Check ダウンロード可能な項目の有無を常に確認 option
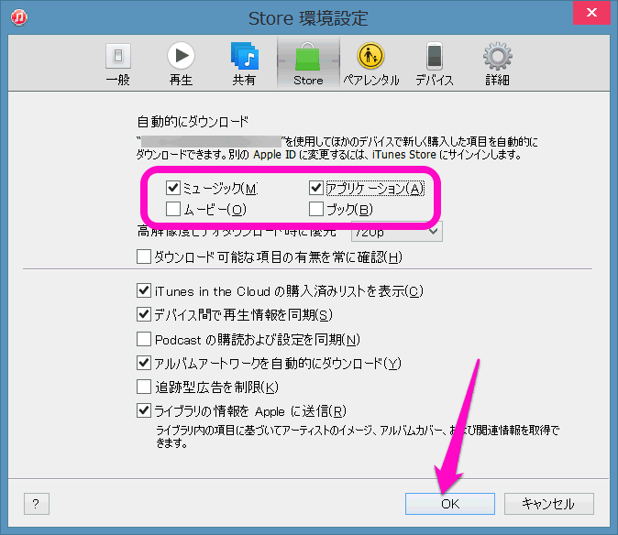618x535 pixels. 144,257
